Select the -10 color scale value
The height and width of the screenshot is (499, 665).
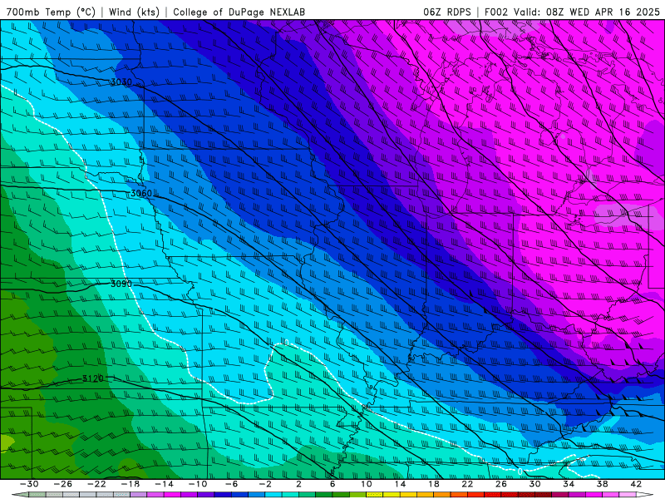[x=198, y=484]
